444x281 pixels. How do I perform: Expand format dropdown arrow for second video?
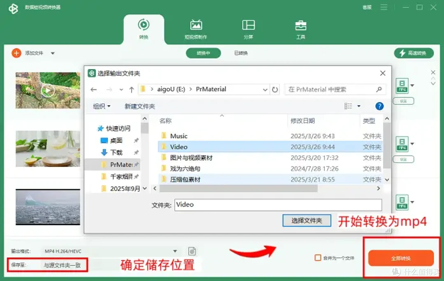[412, 144]
